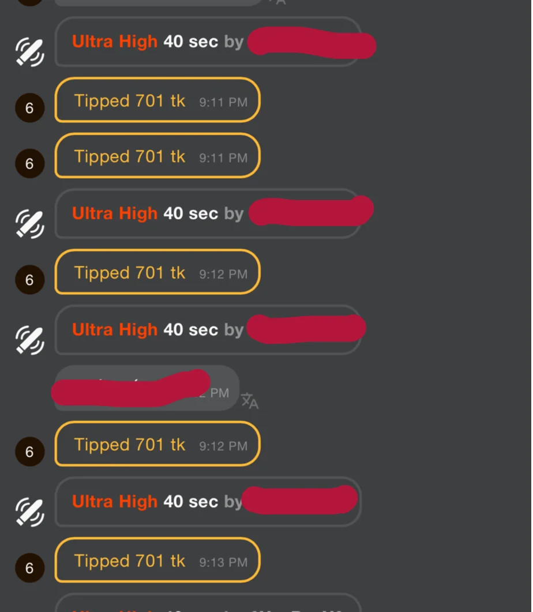Click the fourth Ultra High 40 sec notification
The height and width of the screenshot is (612, 533).
tap(208, 502)
